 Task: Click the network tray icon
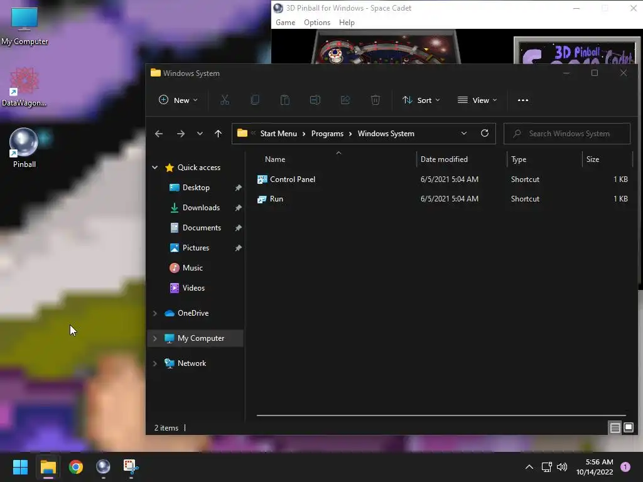click(546, 467)
